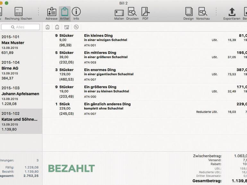
Task: Select the Ein kleines Ding article row
Action: (x=145, y=40)
